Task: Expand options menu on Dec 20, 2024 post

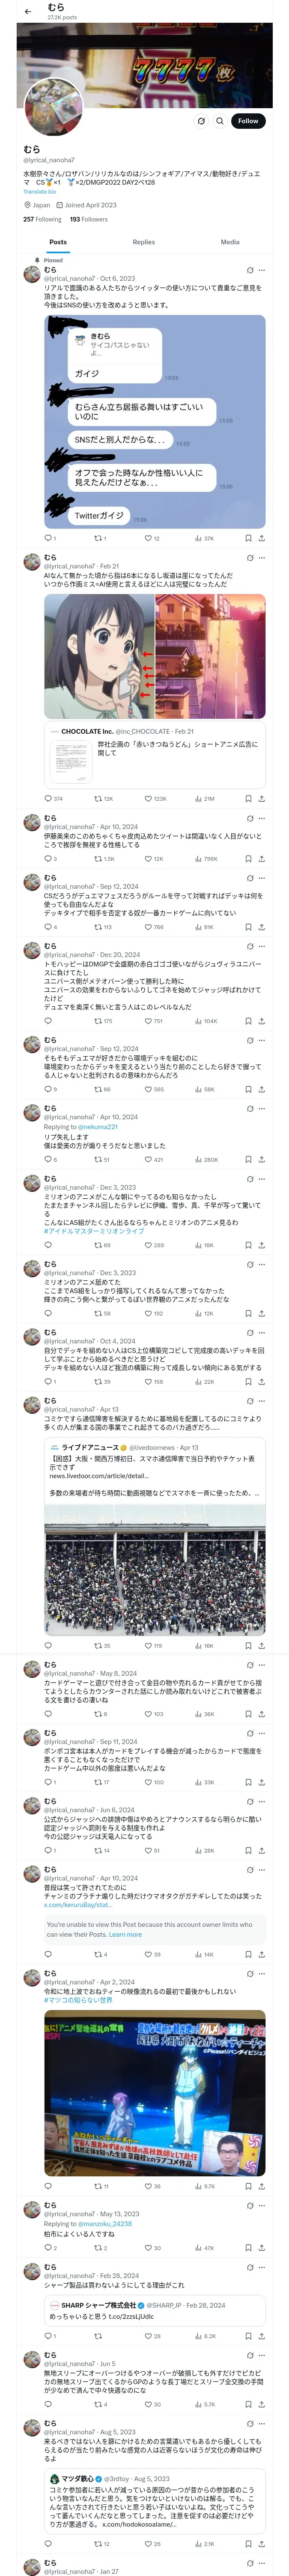Action: click(x=262, y=946)
